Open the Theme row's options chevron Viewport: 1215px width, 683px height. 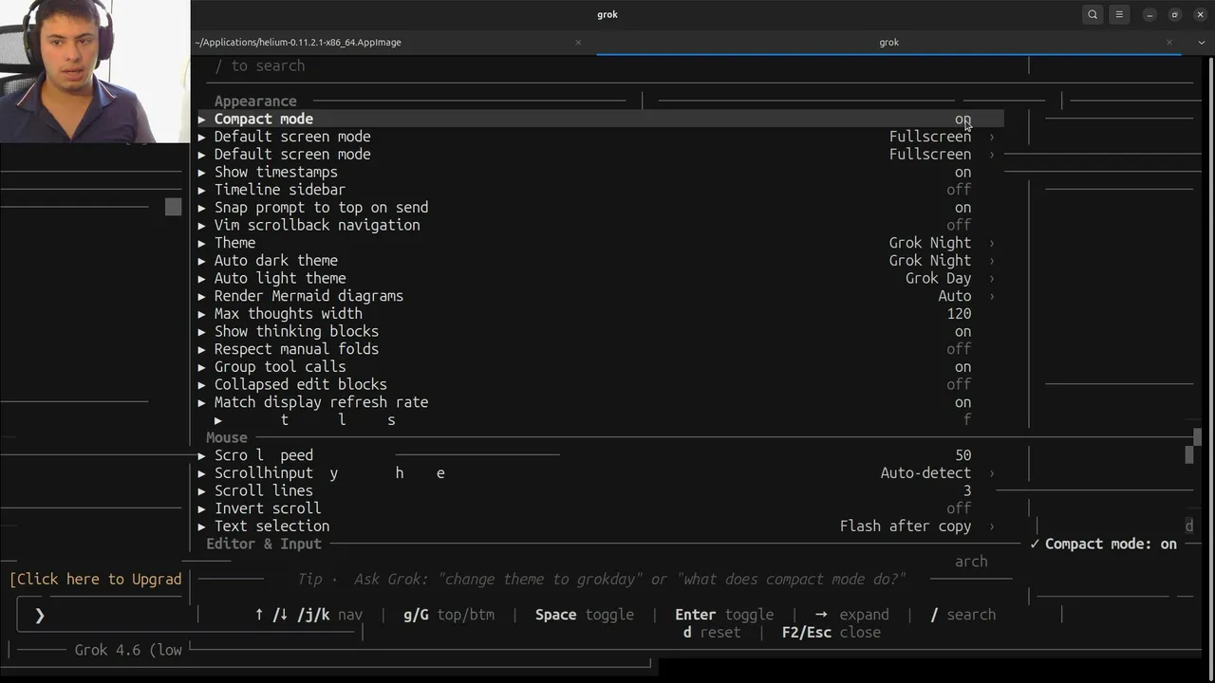[x=992, y=243]
